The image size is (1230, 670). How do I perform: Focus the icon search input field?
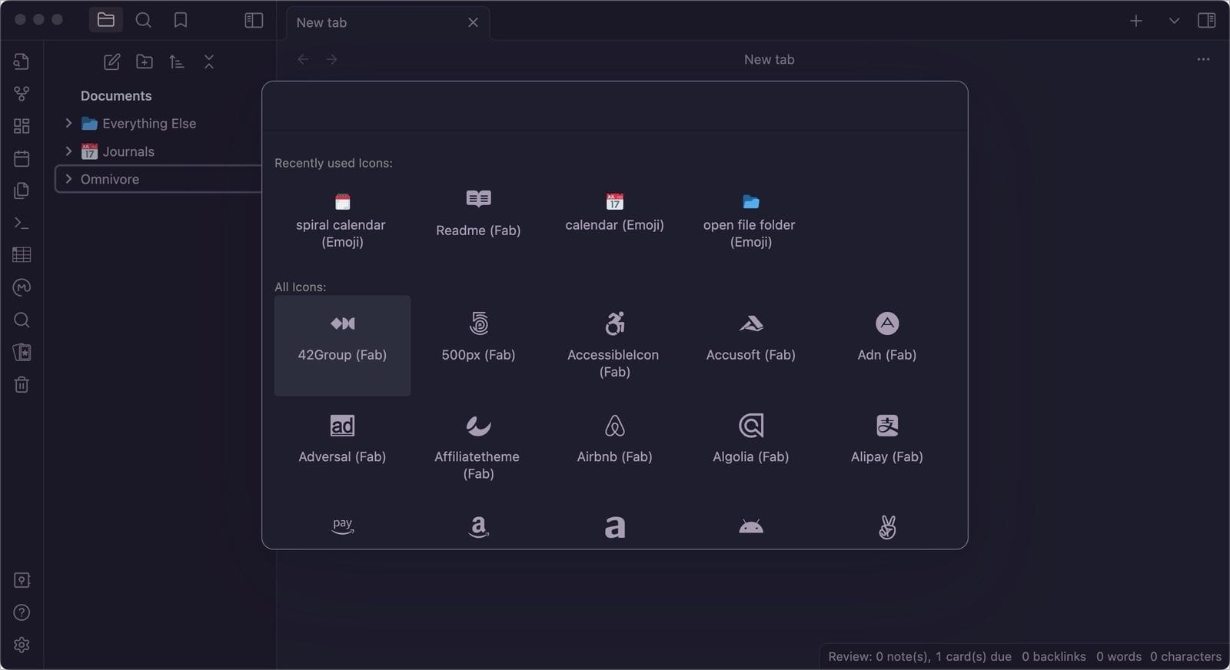614,107
